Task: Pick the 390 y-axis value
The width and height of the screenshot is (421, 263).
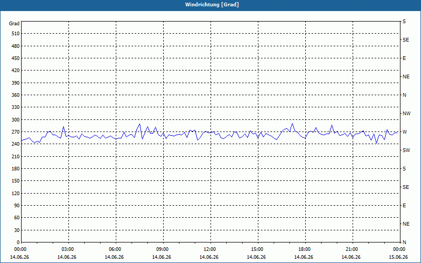Action: click(x=16, y=83)
